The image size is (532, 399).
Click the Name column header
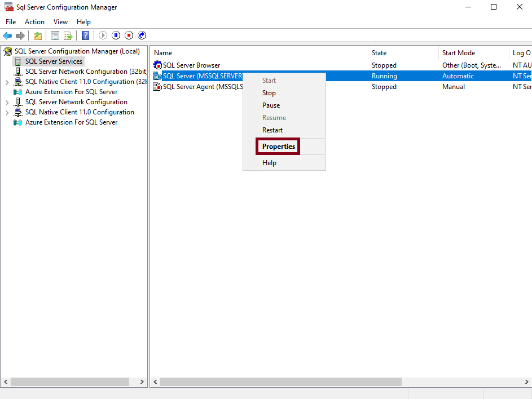[x=260, y=53]
